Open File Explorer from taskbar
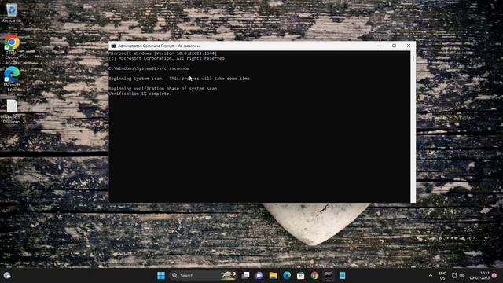The width and height of the screenshot is (503, 283). [x=273, y=275]
